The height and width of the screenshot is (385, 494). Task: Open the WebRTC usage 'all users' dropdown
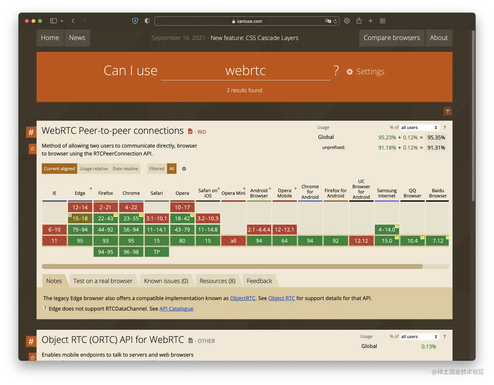point(419,127)
